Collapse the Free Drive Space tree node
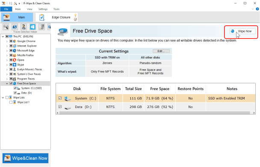Screen dimensions: 260x167 click(7, 83)
